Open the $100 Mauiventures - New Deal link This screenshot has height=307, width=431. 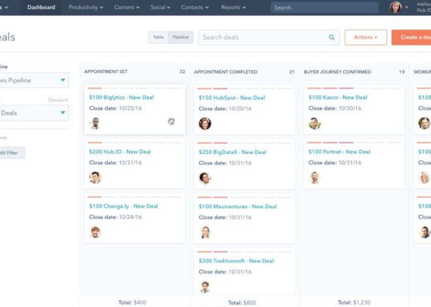tap(238, 206)
